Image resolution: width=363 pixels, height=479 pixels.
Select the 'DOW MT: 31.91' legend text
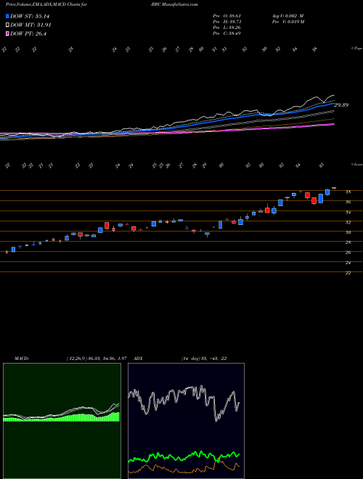coord(30,25)
